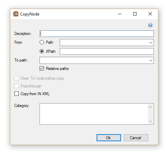The height and width of the screenshot is (154, 166).
Task: Click the SR application icon in title bar
Action: pyautogui.click(x=16, y=14)
